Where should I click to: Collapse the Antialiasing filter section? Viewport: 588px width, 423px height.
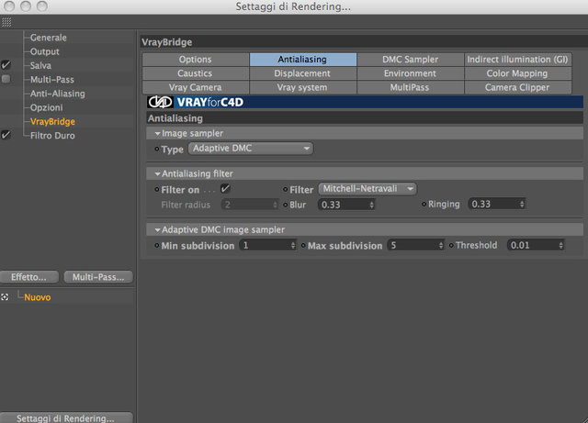(x=157, y=173)
